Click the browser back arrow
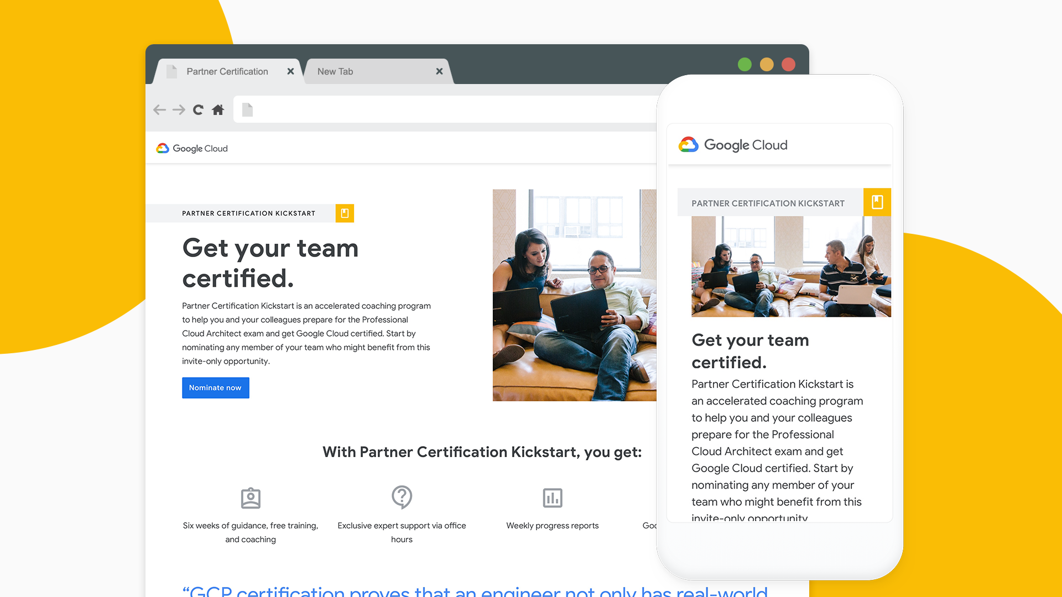The image size is (1062, 597). pos(159,109)
